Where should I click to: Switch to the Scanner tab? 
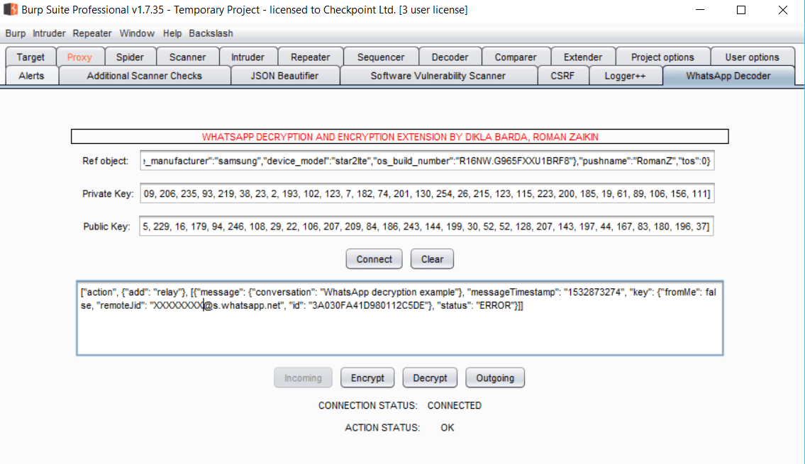[x=187, y=57]
